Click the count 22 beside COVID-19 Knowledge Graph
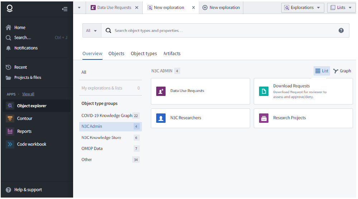This screenshot has height=199, width=358. click(136, 116)
